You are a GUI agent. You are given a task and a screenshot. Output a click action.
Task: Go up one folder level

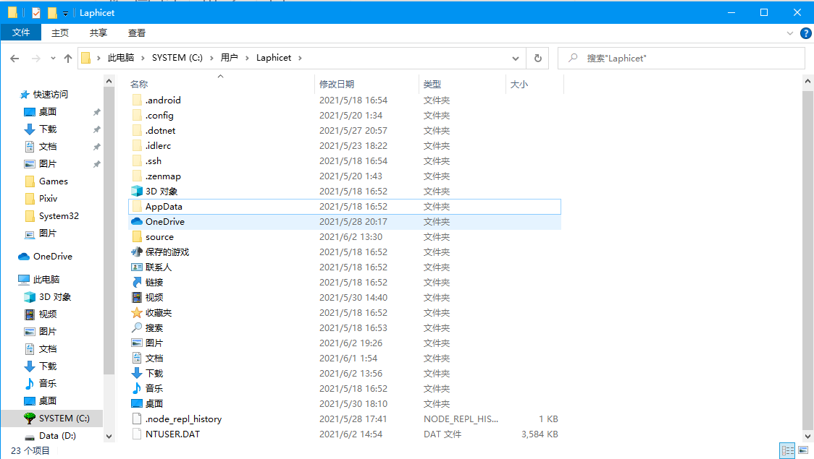pos(68,59)
